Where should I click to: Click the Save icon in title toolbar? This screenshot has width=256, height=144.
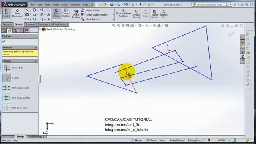click(x=112, y=4)
